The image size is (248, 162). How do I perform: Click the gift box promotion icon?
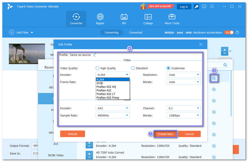coord(143,6)
